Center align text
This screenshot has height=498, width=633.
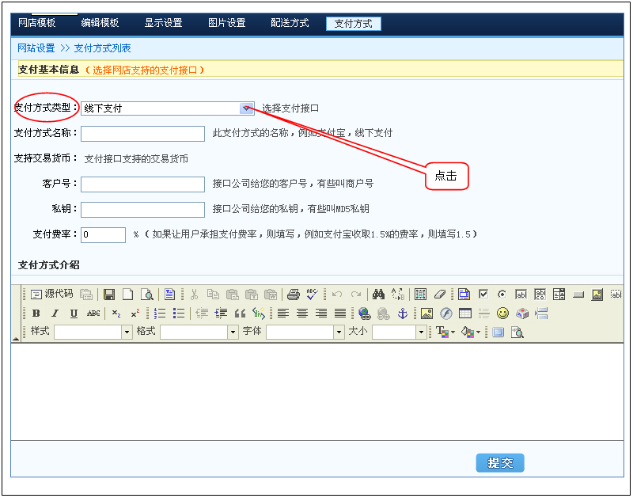point(302,314)
